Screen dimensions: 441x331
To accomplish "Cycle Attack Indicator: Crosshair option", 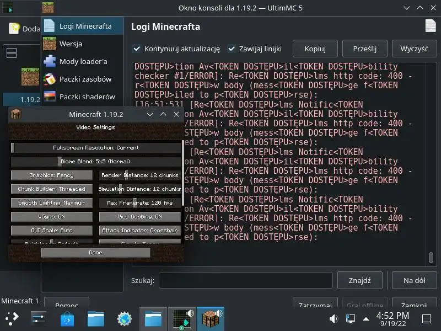I will [140, 231].
